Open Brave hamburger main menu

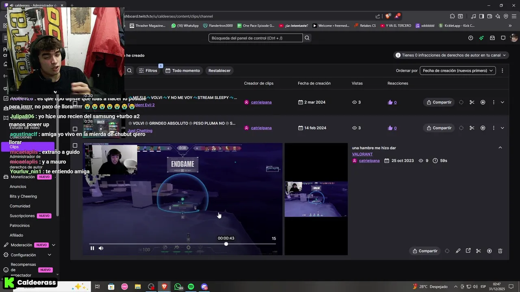(514, 16)
